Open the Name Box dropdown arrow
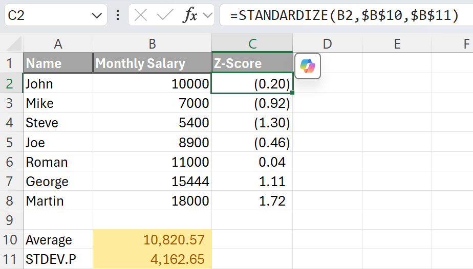 coord(97,15)
